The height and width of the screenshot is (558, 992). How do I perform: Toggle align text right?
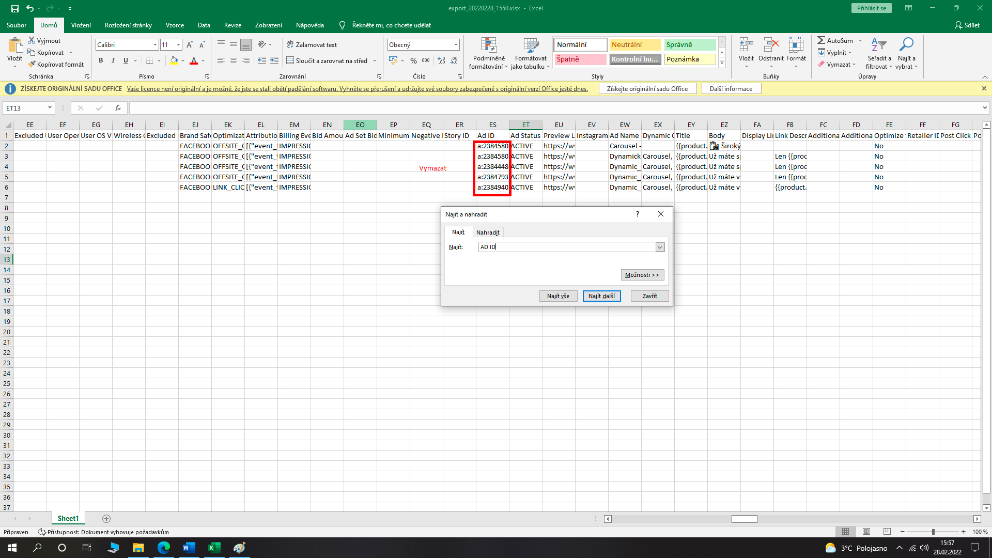click(x=246, y=60)
